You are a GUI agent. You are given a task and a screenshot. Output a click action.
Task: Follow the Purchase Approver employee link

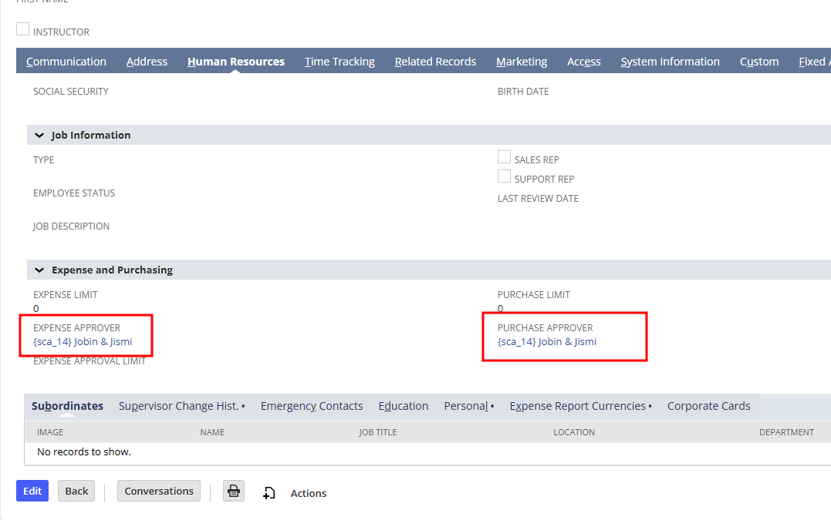coord(547,341)
